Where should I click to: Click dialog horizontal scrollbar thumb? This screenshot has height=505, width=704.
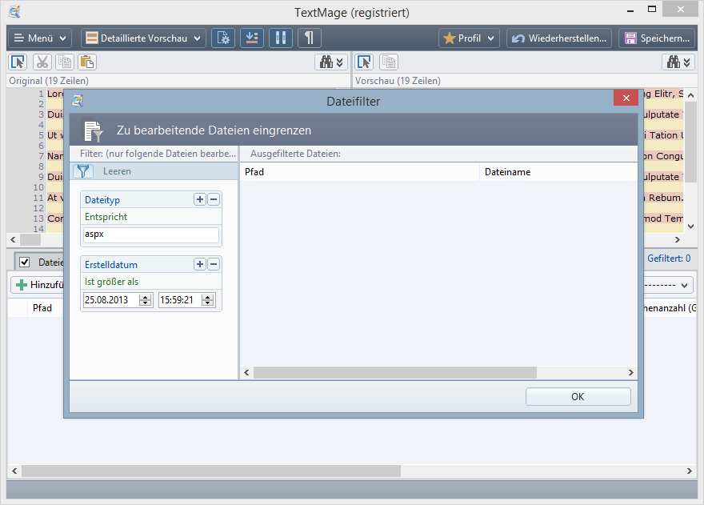(395, 372)
